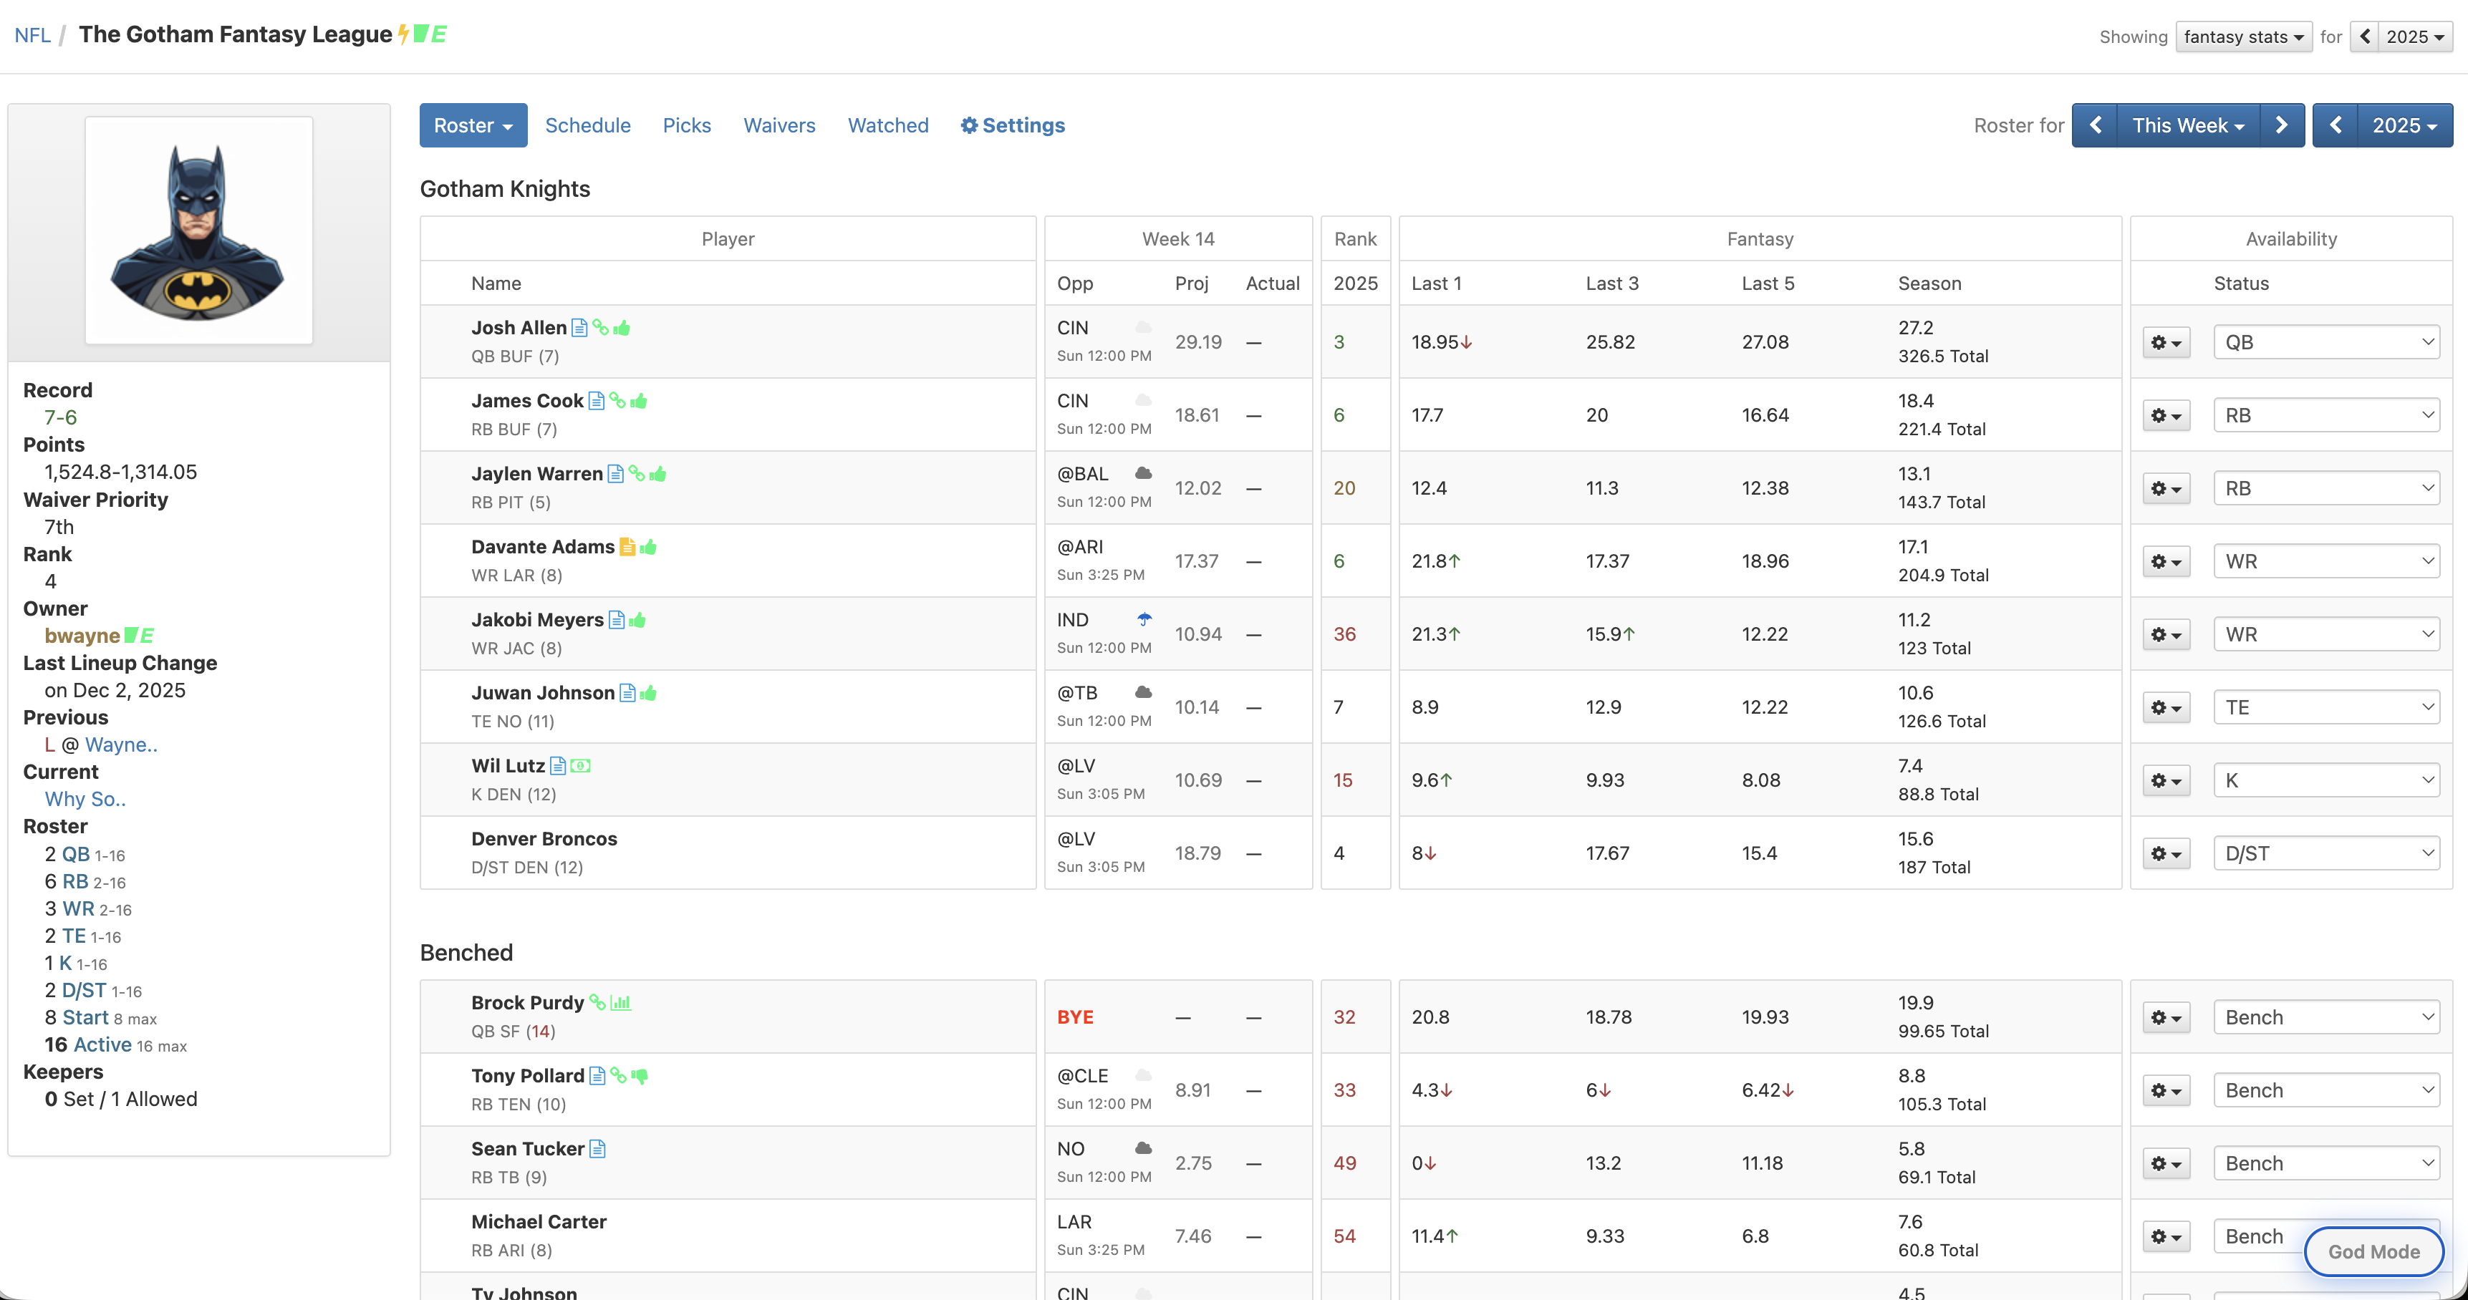Open Brock Purdy's Bench status dropdown
The width and height of the screenshot is (2468, 1300).
[x=2326, y=1017]
